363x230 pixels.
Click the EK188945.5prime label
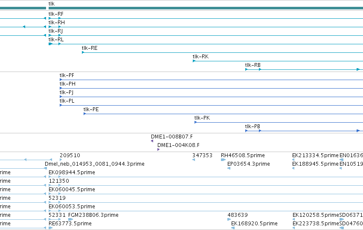click(x=315, y=164)
